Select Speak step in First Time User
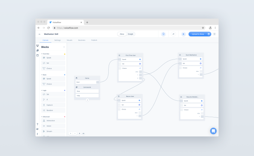This screenshot has width=254, height=156. [x=130, y=59]
